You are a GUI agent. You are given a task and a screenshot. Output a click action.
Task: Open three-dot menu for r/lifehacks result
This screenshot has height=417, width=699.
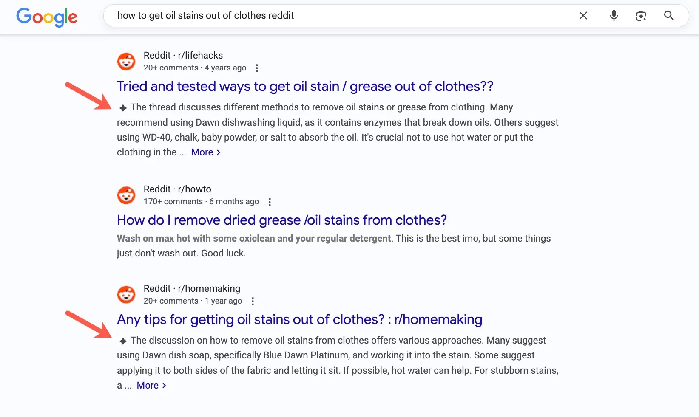(x=257, y=68)
